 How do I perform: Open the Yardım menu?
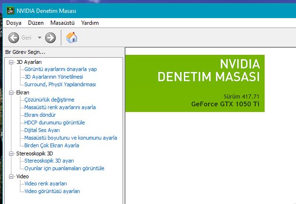point(90,23)
